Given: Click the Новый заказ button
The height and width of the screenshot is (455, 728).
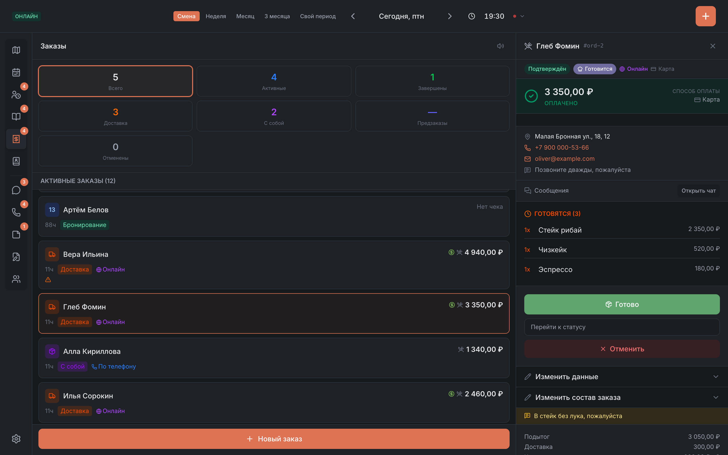Looking at the screenshot, I should 274,439.
